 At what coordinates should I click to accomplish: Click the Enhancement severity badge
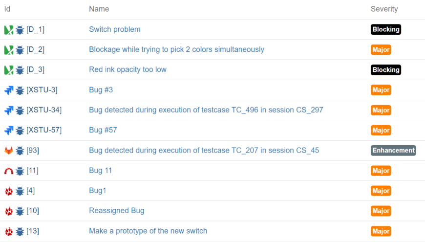coord(393,150)
